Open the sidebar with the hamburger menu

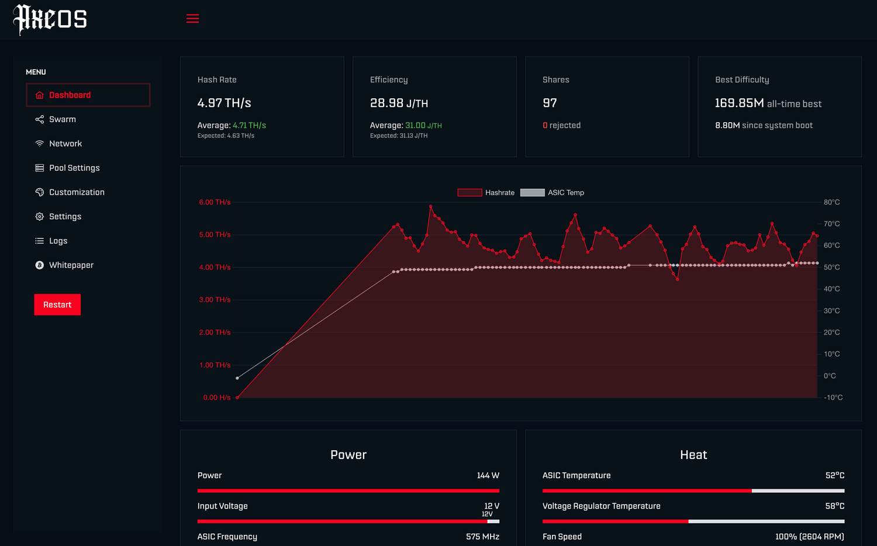(x=192, y=18)
